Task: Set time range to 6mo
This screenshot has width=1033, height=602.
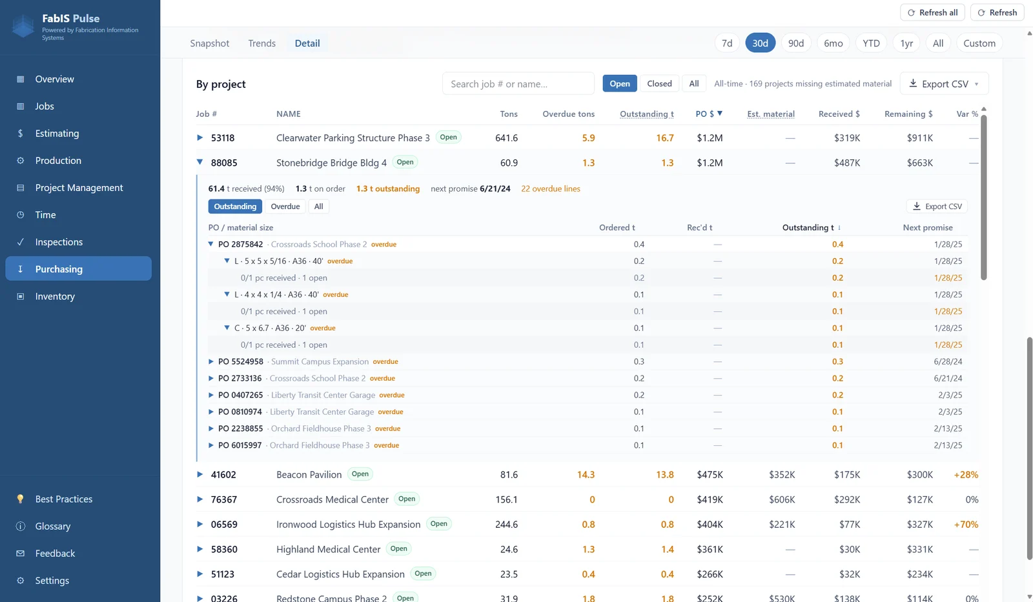Action: pyautogui.click(x=834, y=43)
